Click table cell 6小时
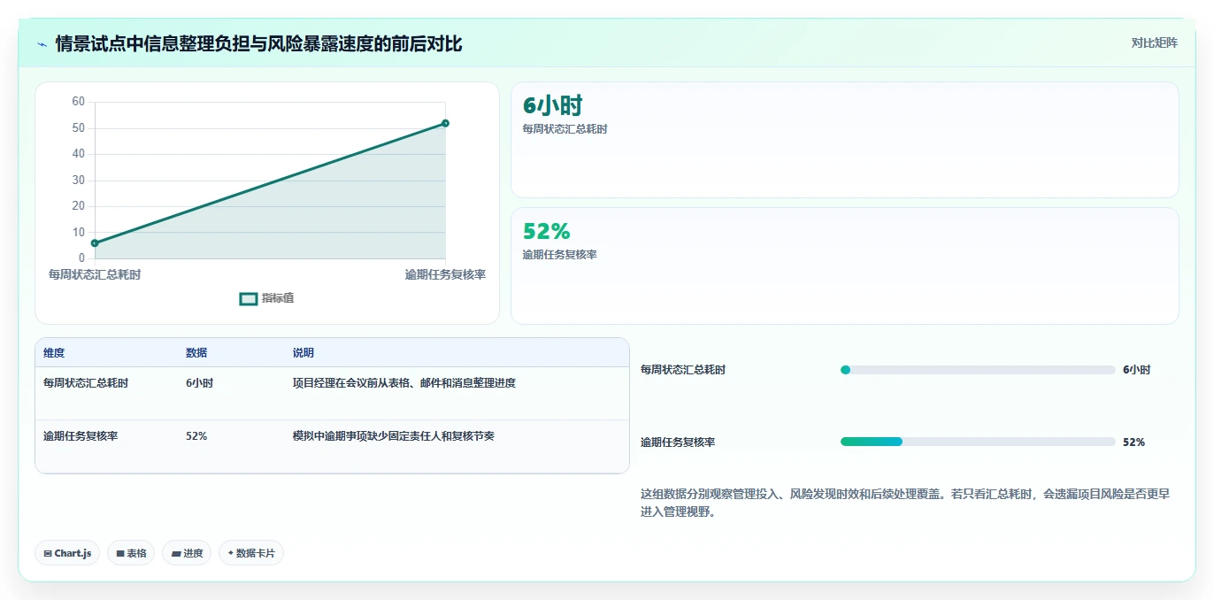Viewport: 1214px width, 600px height. pos(199,383)
